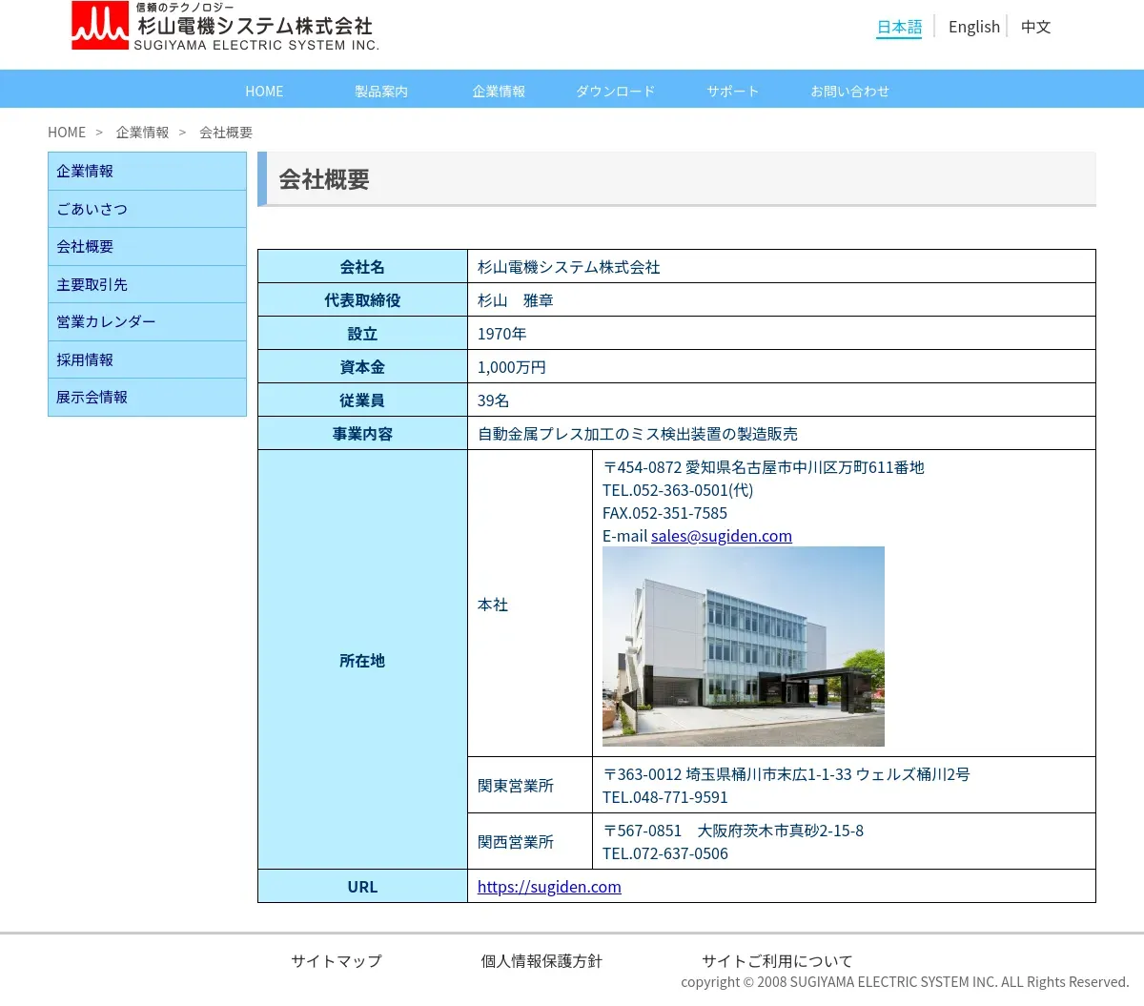Open the お問い合わせ menu item

click(x=850, y=91)
